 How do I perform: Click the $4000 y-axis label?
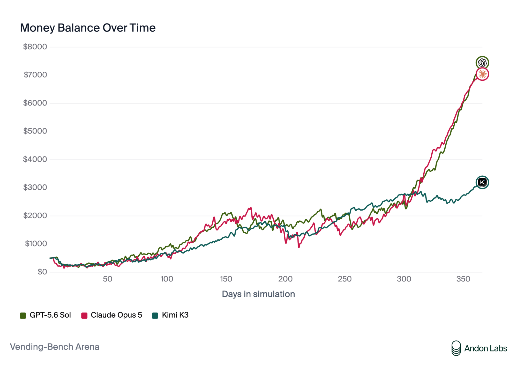pos(35,159)
